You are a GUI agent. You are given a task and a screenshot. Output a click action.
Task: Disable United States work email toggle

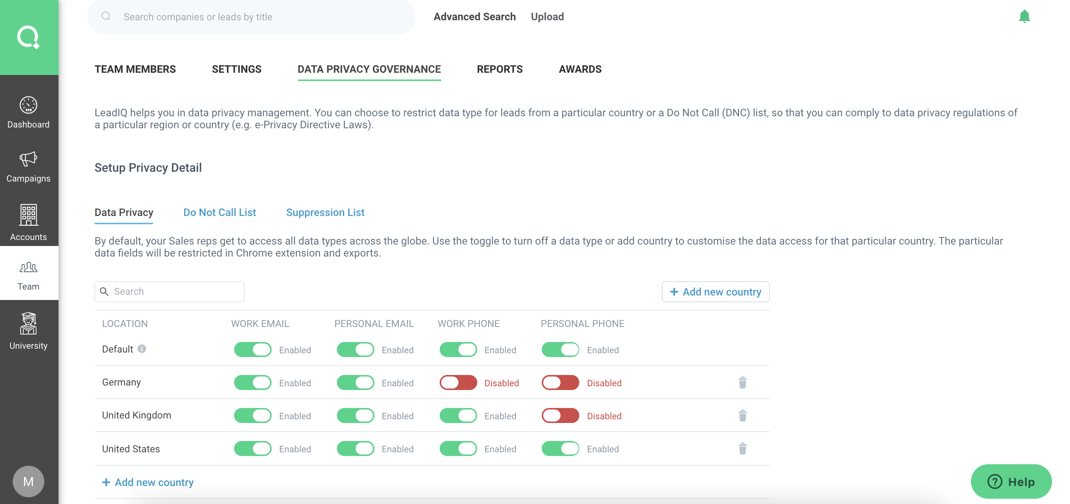(x=252, y=449)
